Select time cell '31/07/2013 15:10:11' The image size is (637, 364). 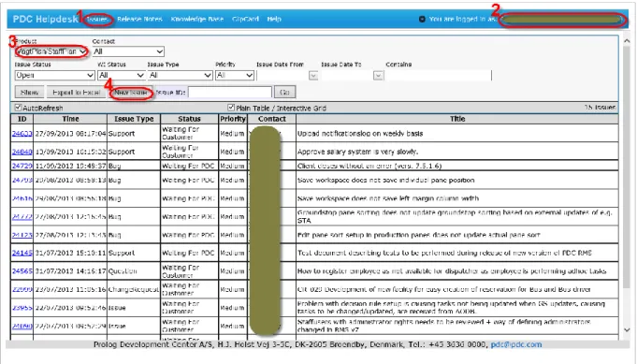(x=70, y=253)
